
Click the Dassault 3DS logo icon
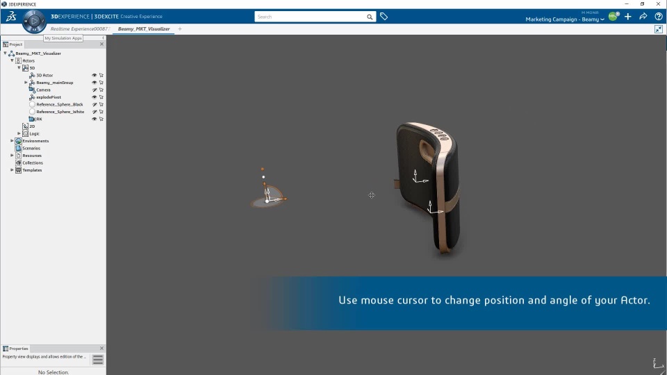point(11,17)
